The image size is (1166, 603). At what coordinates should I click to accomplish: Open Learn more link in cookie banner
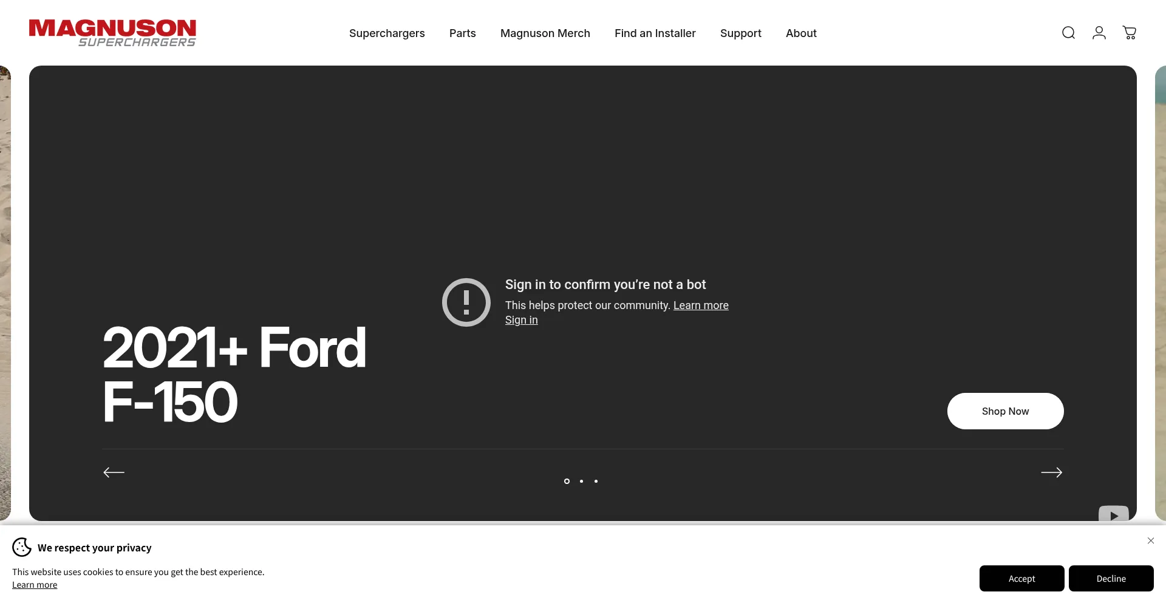coord(35,585)
